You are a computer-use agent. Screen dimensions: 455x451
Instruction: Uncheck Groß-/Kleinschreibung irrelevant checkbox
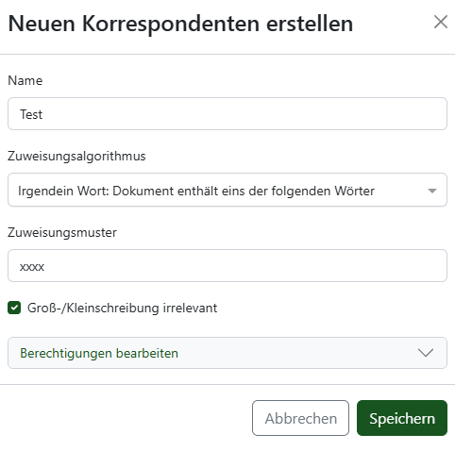[14, 308]
